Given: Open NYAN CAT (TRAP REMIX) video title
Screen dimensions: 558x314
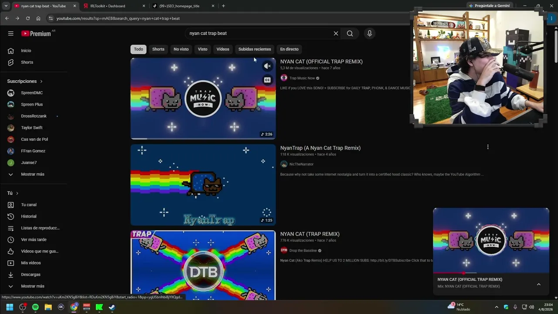Looking at the screenshot, I should point(310,234).
